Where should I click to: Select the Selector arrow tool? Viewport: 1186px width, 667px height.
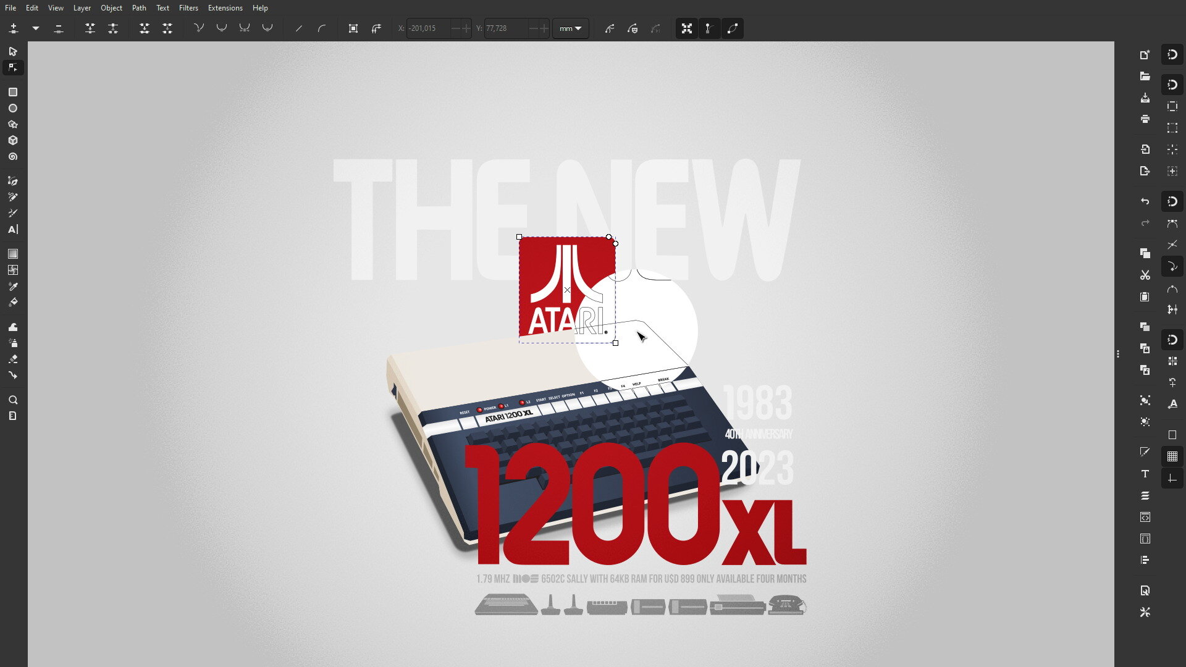[13, 52]
